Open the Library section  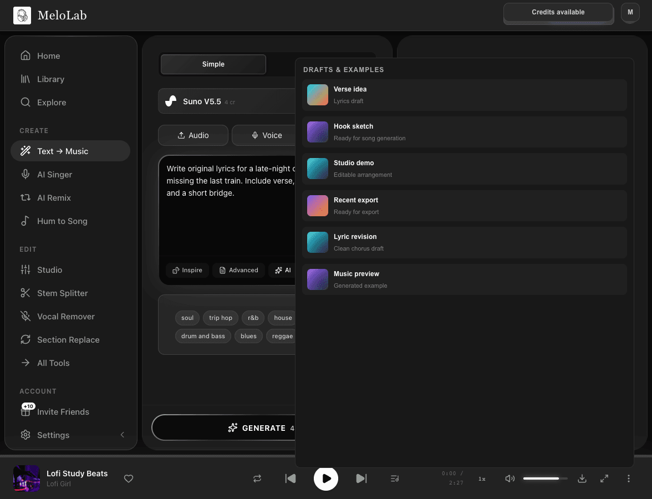tap(70, 79)
